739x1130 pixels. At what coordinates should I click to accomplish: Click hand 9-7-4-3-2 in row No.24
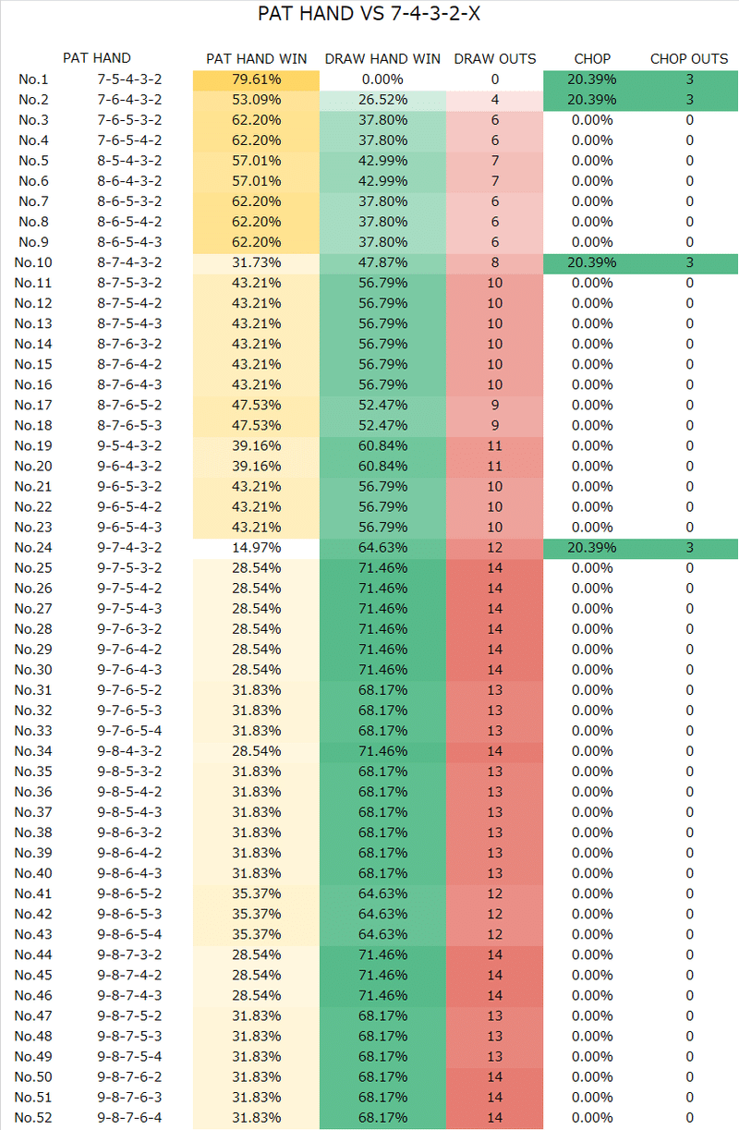[x=129, y=547]
